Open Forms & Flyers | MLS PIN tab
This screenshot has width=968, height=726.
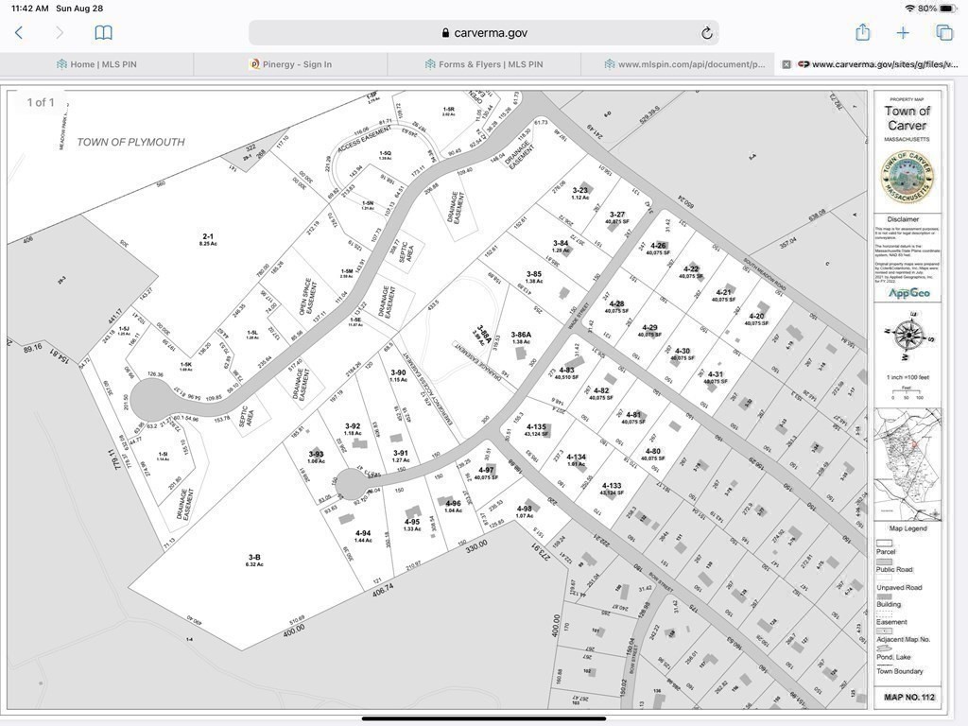(x=484, y=64)
